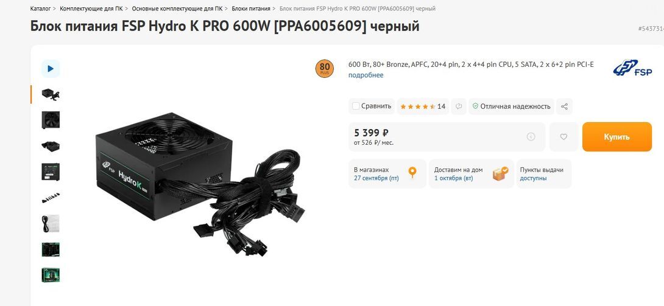This screenshot has width=664, height=306.
Task: Go to Комплектующие для ПК breadcrumb
Action: point(91,9)
